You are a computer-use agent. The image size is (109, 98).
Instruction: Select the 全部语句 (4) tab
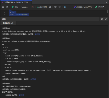coord(8,23)
